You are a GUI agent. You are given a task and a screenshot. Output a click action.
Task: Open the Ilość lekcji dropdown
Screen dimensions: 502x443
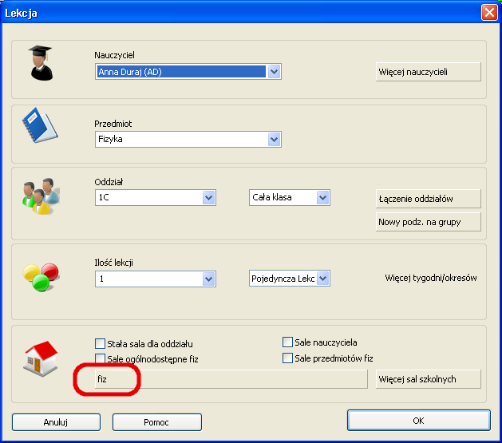pyautogui.click(x=209, y=279)
